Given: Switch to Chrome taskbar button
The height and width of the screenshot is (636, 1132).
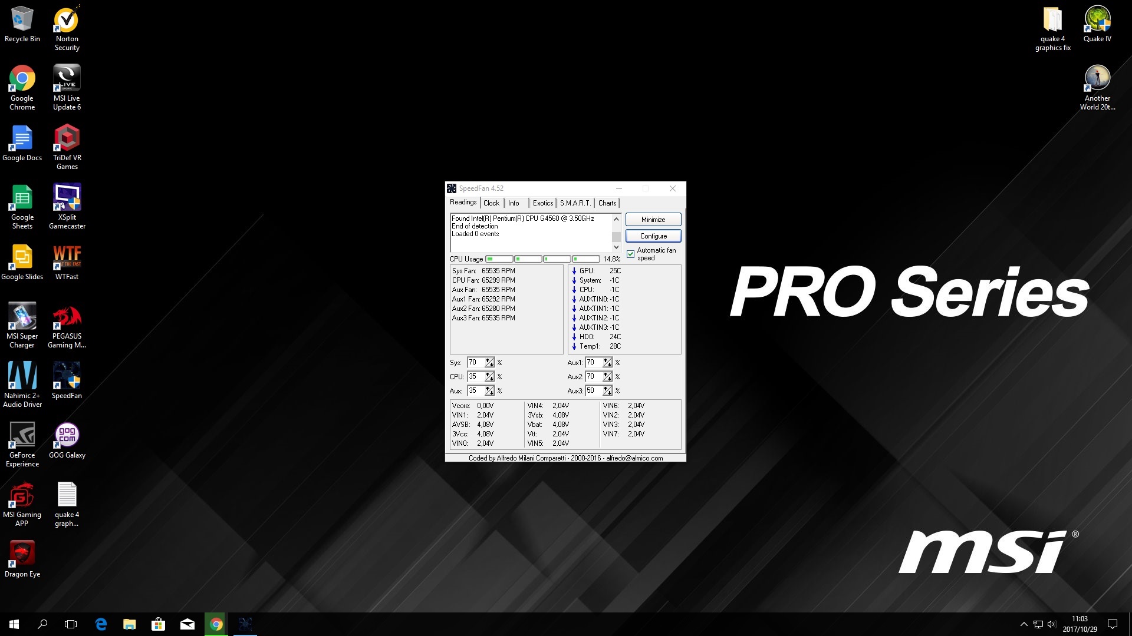Looking at the screenshot, I should tap(216, 624).
